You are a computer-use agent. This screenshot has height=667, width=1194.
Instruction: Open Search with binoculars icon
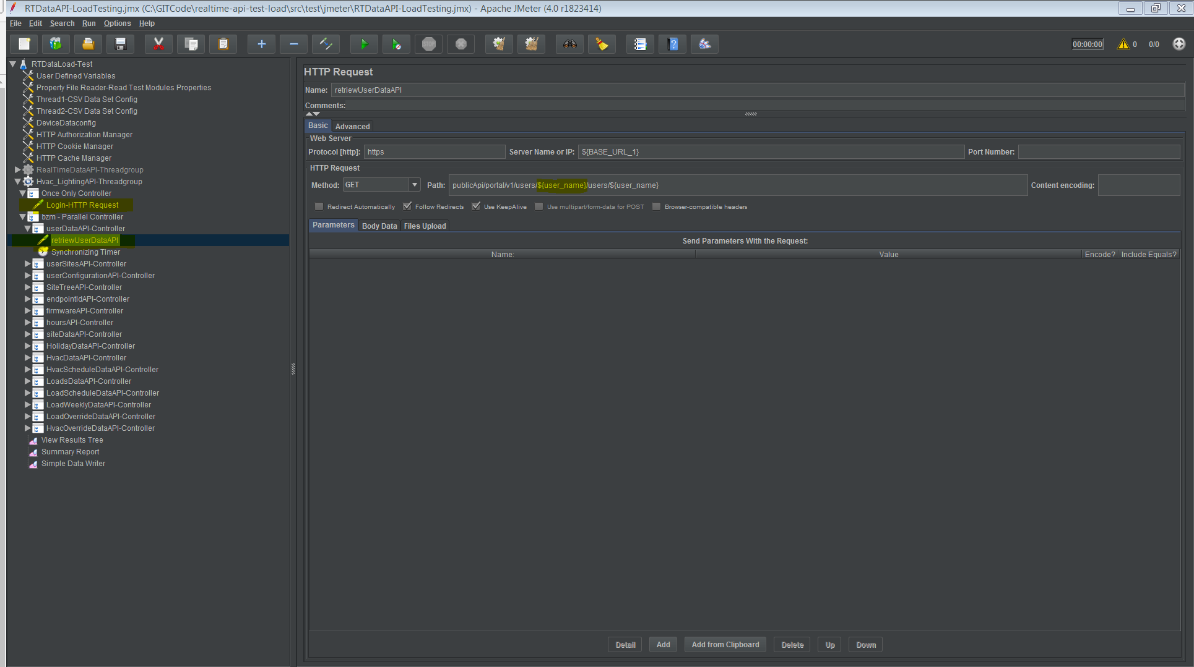point(570,44)
